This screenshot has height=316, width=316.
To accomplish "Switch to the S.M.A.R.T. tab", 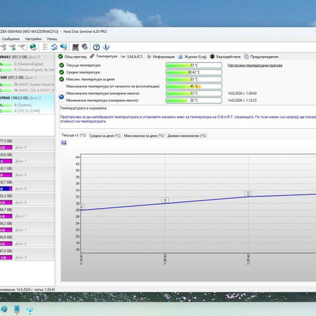I will [x=132, y=57].
